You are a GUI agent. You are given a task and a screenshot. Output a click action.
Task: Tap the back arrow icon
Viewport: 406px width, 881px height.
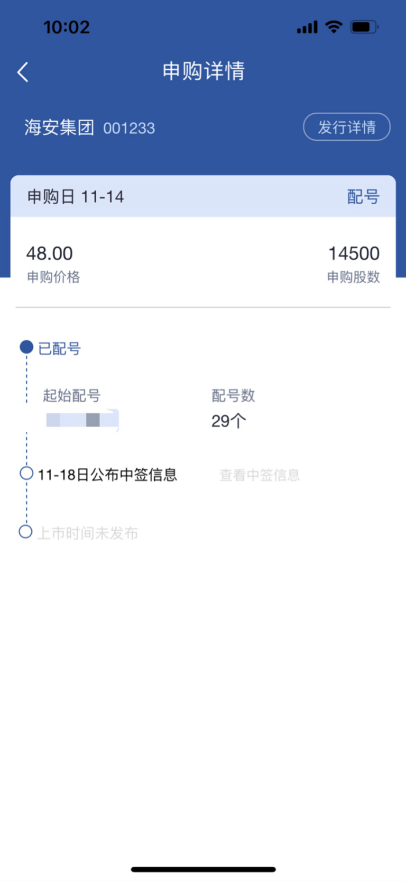click(x=23, y=72)
